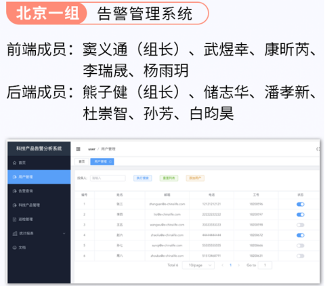The width and height of the screenshot is (325, 286).
Task: Click employee number cell 18200596
Action: (256, 204)
